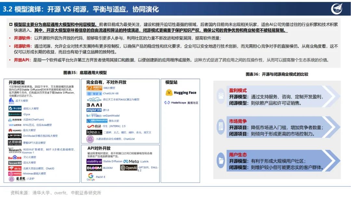This screenshot has width=351, height=197.
Task: Click the 'Glyce' label
Action: tap(26, 114)
